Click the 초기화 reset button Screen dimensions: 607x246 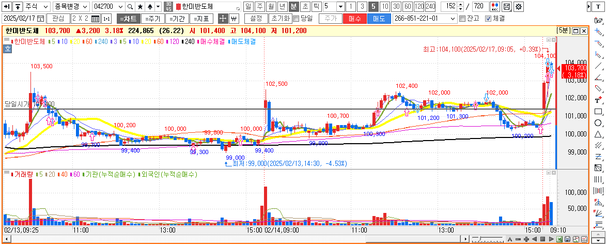click(279, 18)
